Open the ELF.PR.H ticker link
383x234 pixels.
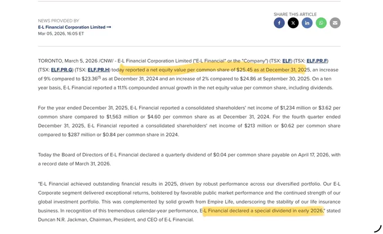99,70
